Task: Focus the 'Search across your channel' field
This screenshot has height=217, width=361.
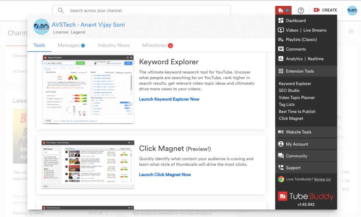Action: point(142,10)
